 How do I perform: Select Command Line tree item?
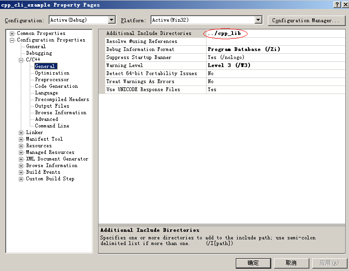[x=52, y=126]
